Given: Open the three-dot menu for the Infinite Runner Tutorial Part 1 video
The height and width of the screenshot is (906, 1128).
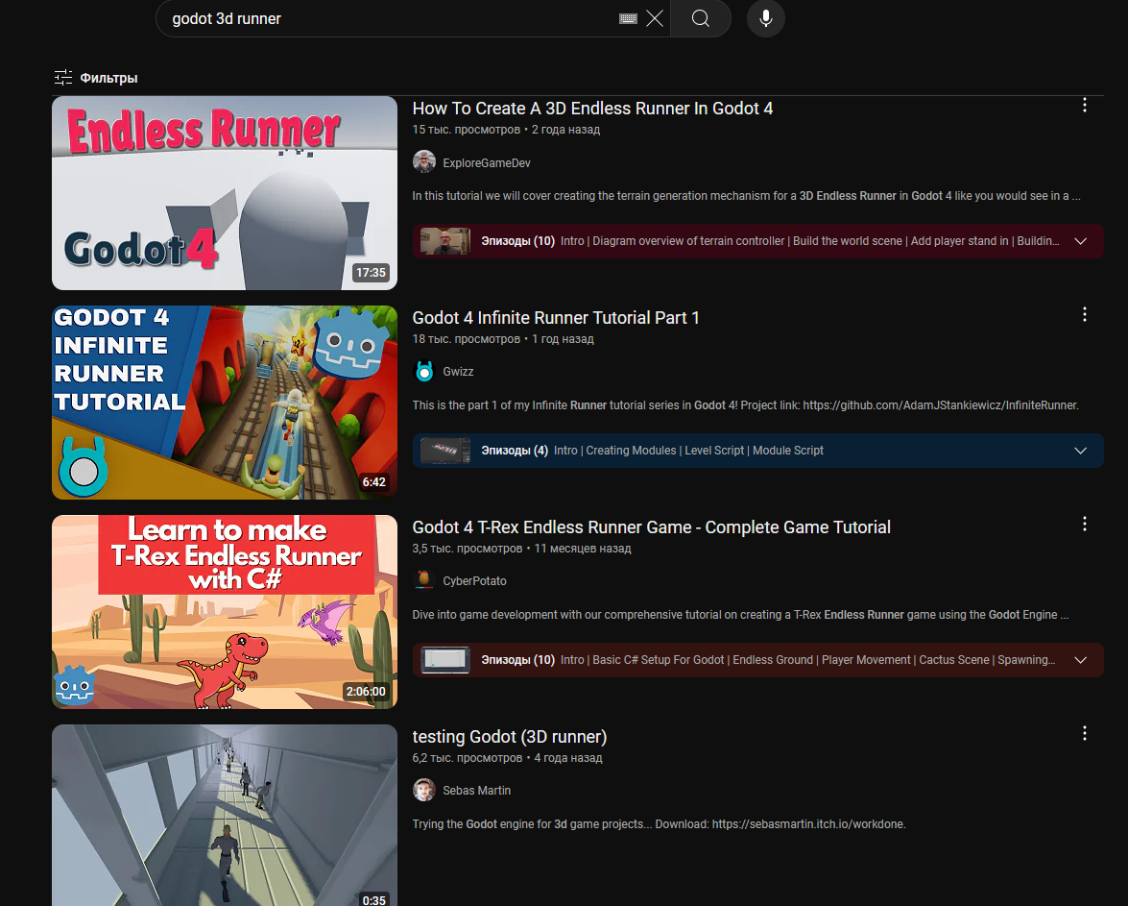Looking at the screenshot, I should 1085,315.
